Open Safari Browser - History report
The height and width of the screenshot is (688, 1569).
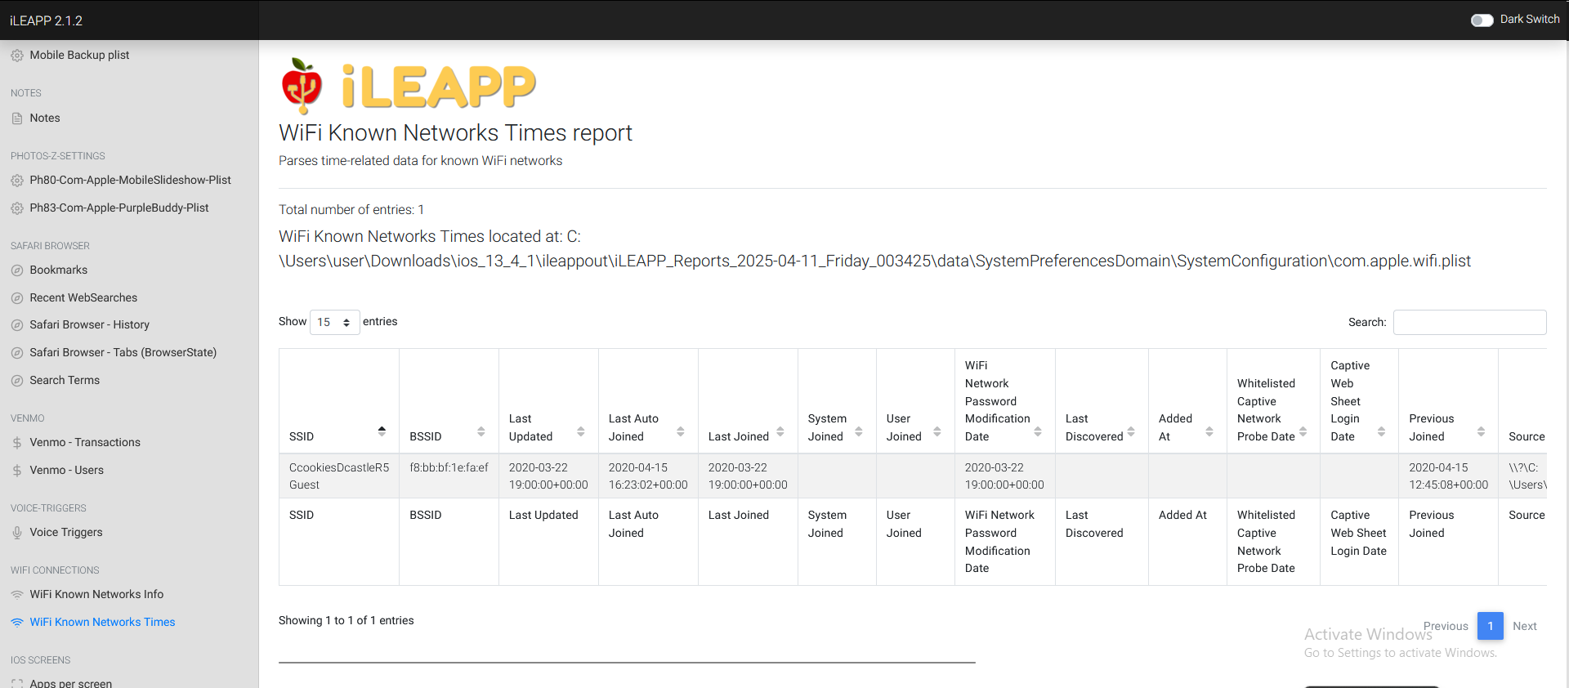click(x=89, y=325)
